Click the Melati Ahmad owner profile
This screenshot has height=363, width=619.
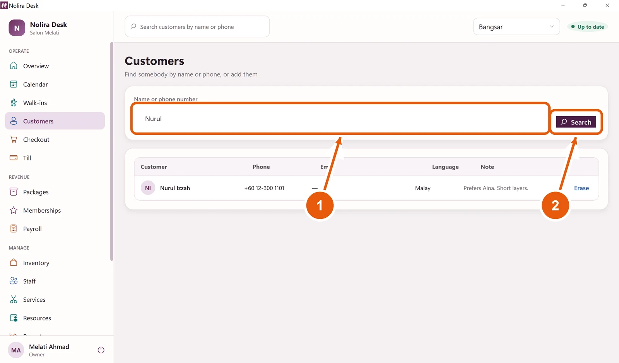49,350
